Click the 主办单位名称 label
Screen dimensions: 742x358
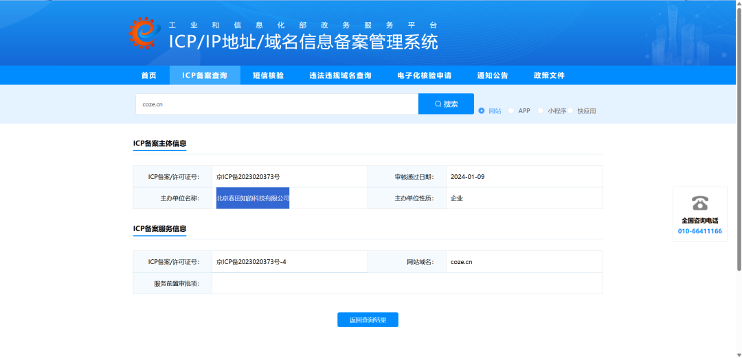coord(180,198)
